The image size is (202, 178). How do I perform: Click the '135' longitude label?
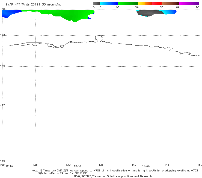101,165
